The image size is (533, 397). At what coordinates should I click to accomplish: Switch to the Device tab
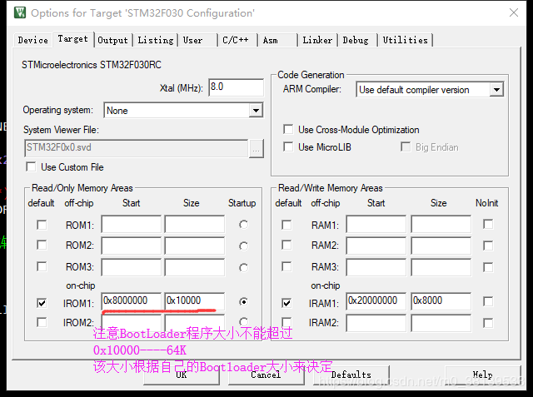pos(33,40)
